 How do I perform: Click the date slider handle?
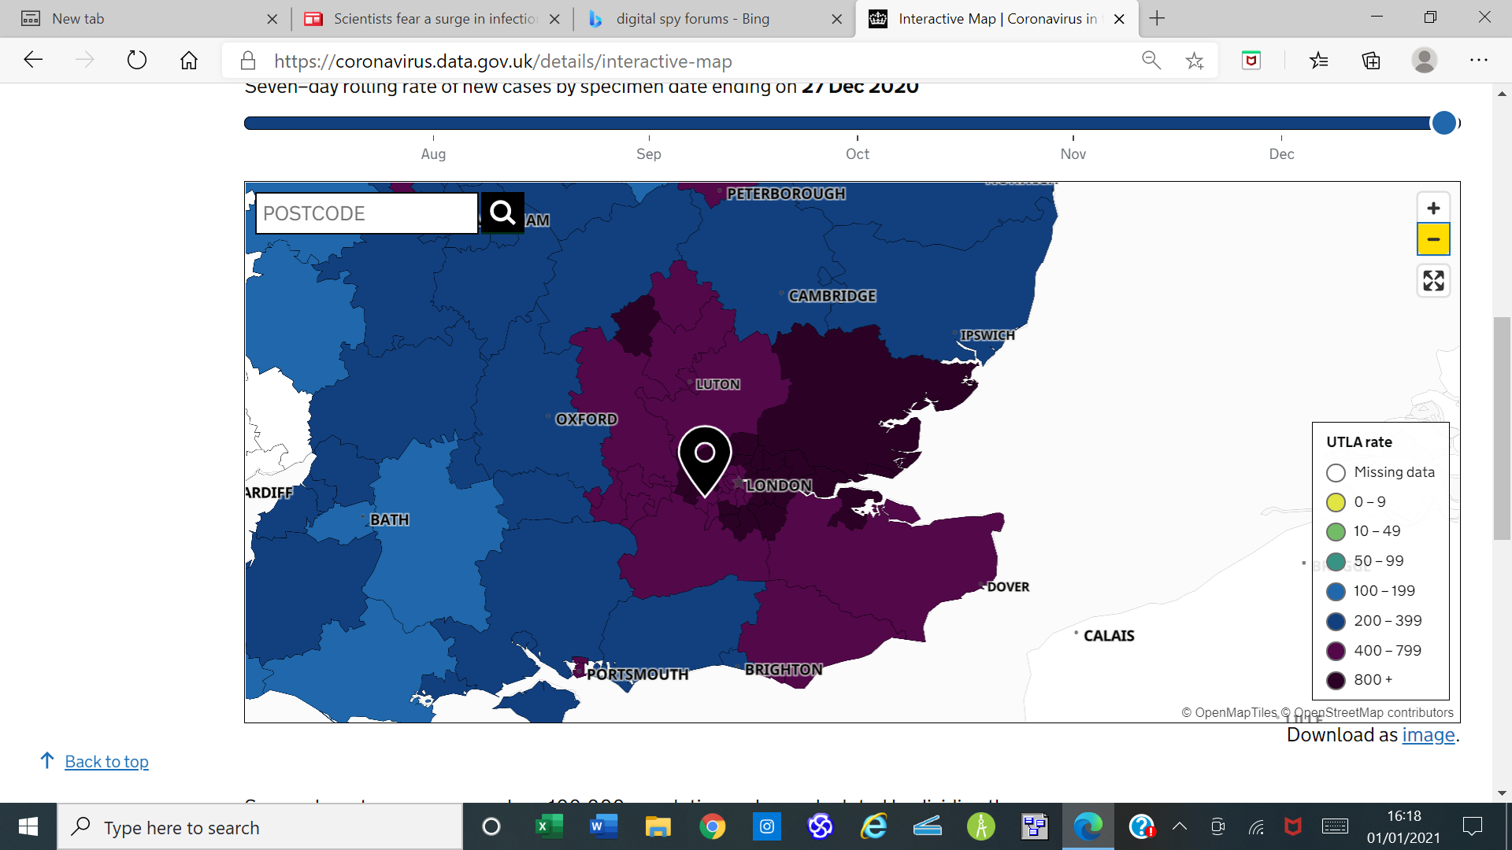point(1443,123)
